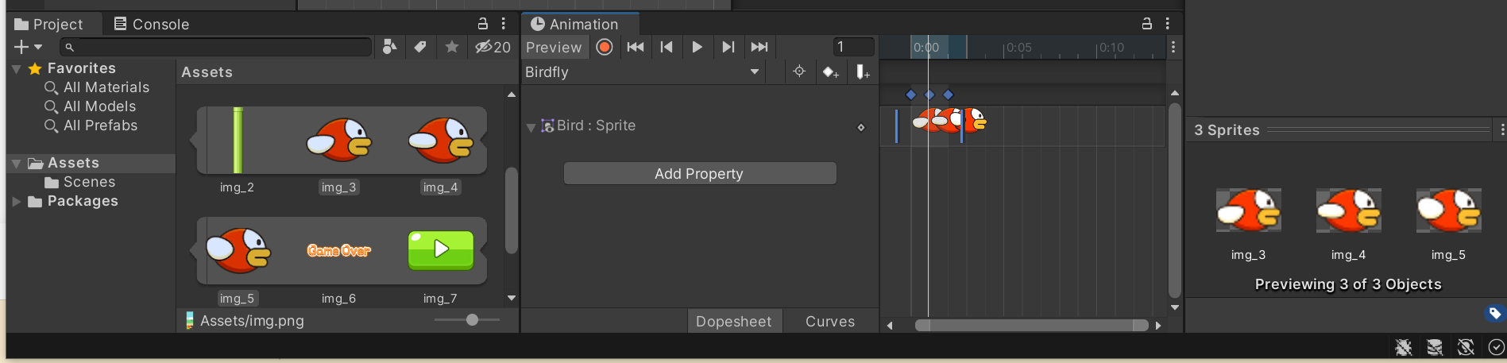Open the 3 Sprites preview options menu
The image size is (1507, 363).
[x=1501, y=129]
